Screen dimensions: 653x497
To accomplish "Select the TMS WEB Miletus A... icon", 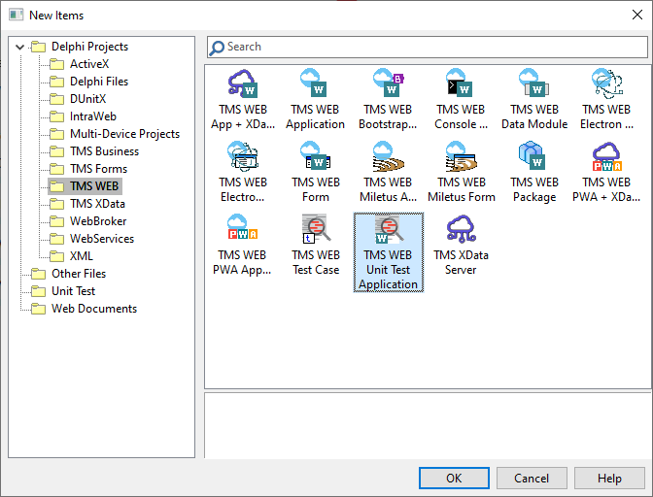I will click(x=388, y=156).
